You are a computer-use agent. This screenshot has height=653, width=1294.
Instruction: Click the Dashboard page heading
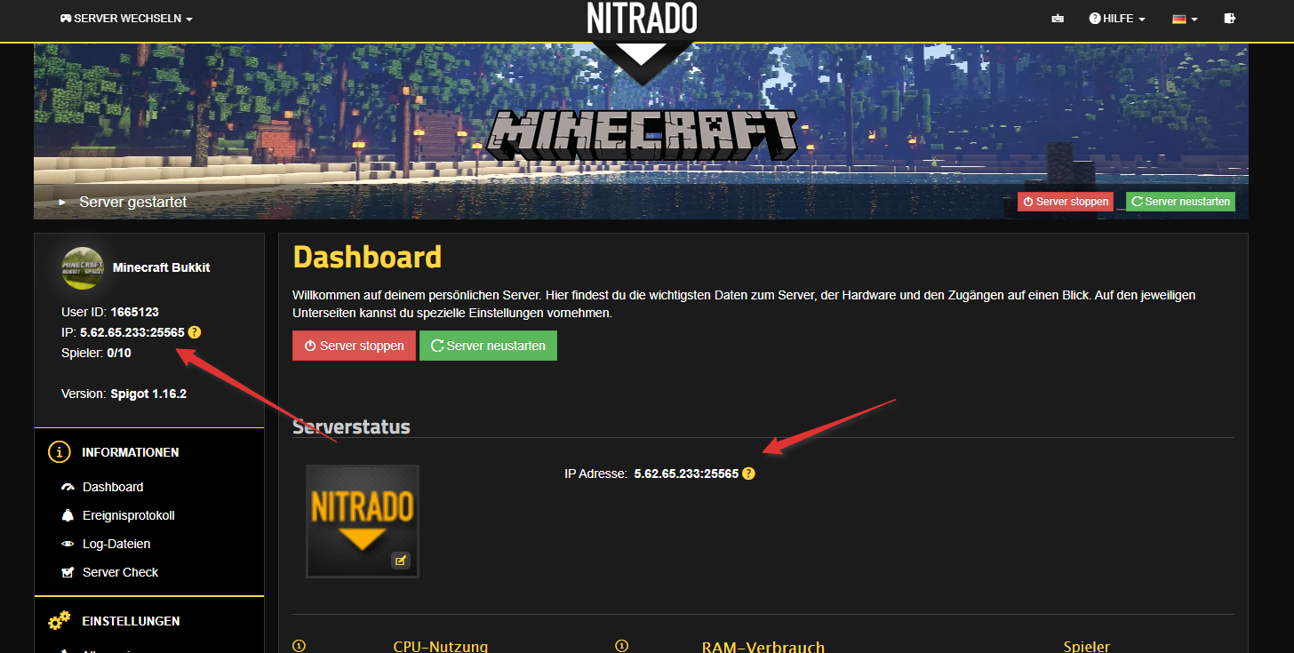367,257
